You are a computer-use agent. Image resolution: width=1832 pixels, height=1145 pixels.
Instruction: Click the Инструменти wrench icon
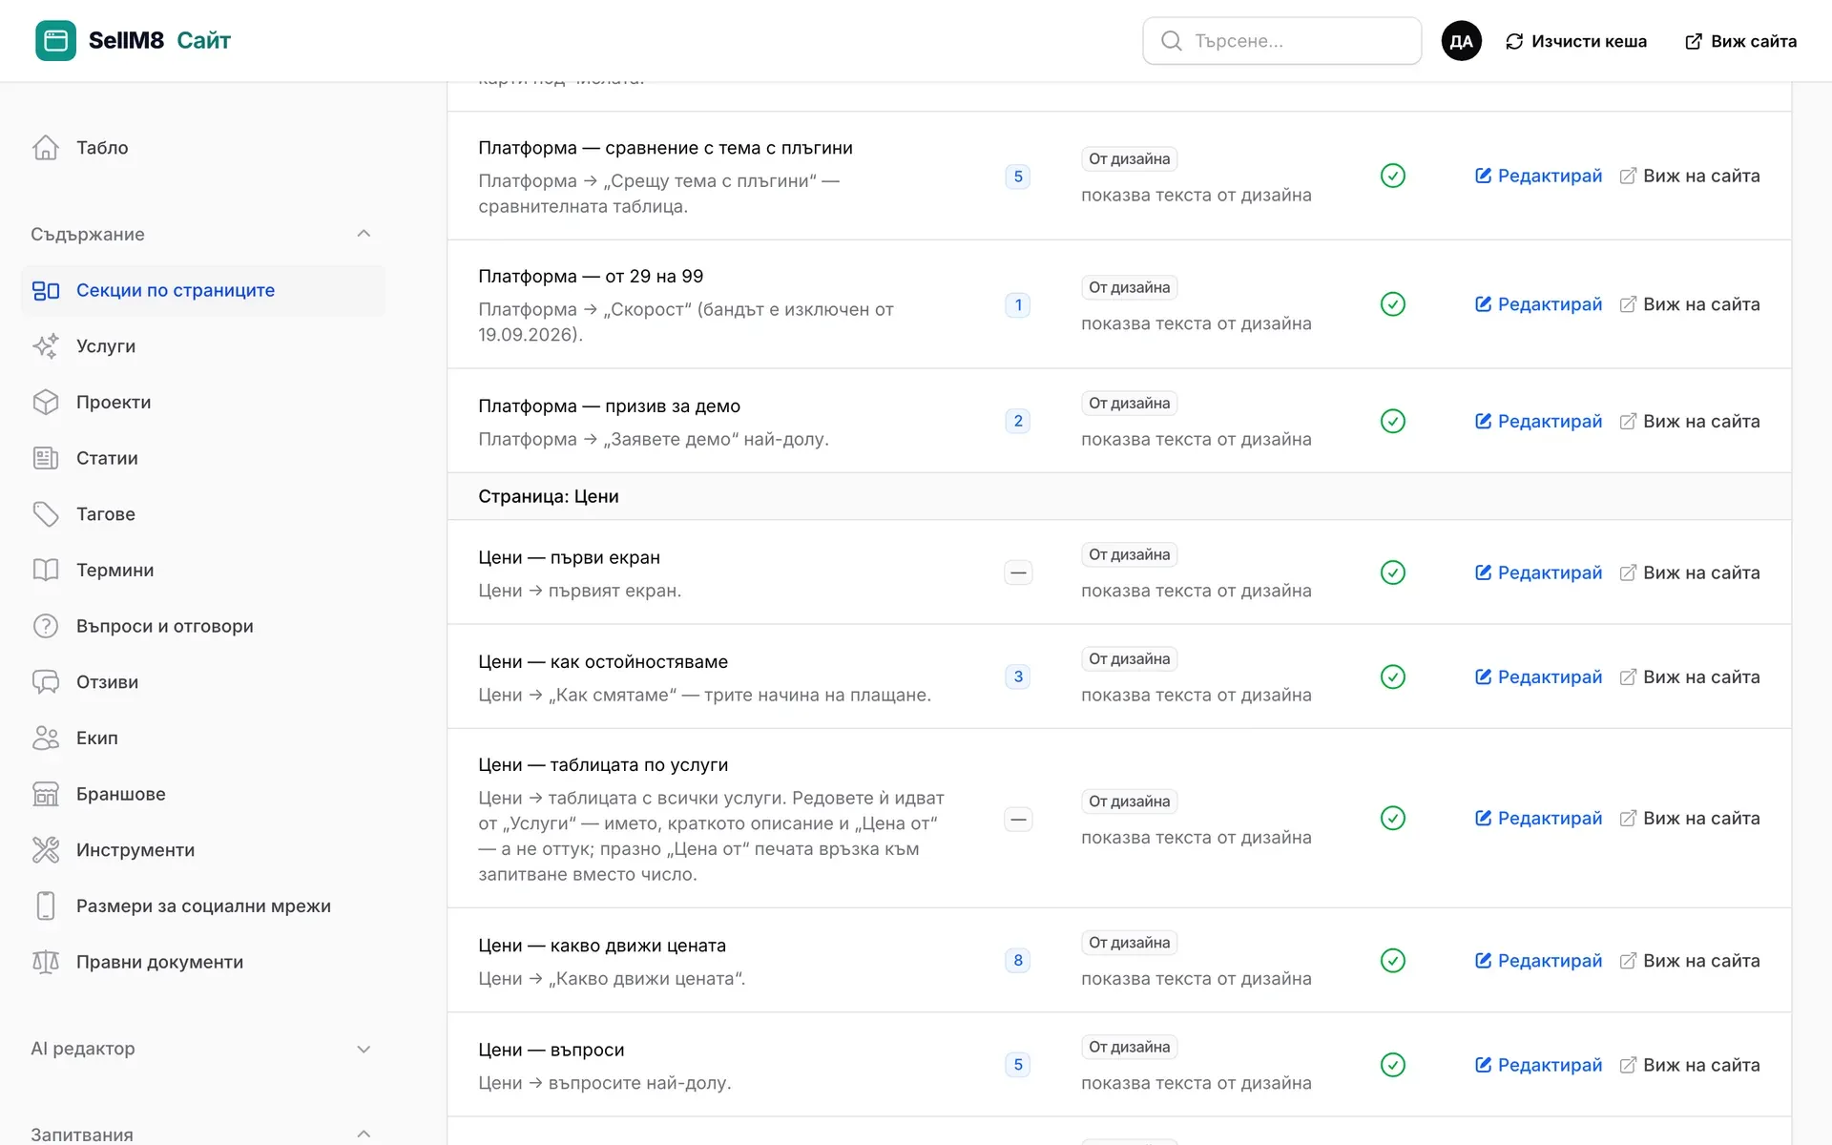point(46,850)
